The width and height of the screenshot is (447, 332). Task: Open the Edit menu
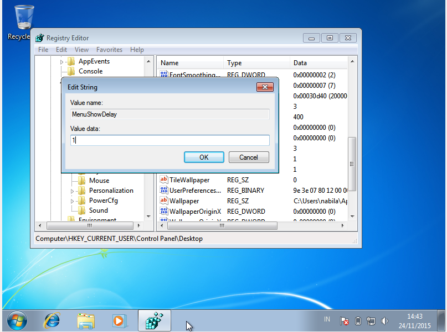click(x=61, y=50)
